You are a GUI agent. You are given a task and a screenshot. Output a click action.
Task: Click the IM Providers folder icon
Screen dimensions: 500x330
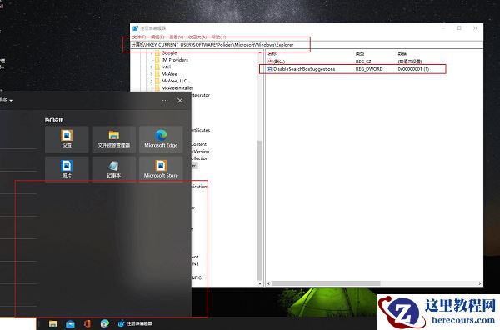[x=157, y=60]
